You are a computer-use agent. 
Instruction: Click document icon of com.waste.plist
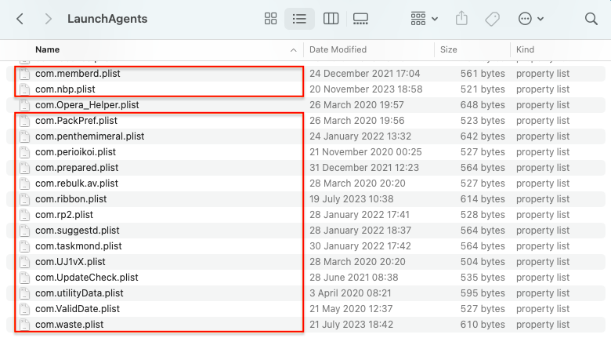coord(24,325)
